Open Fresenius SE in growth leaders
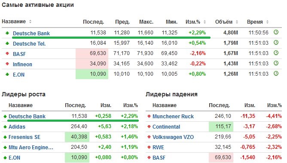Viewport: 287px width, 163px height. point(24,137)
